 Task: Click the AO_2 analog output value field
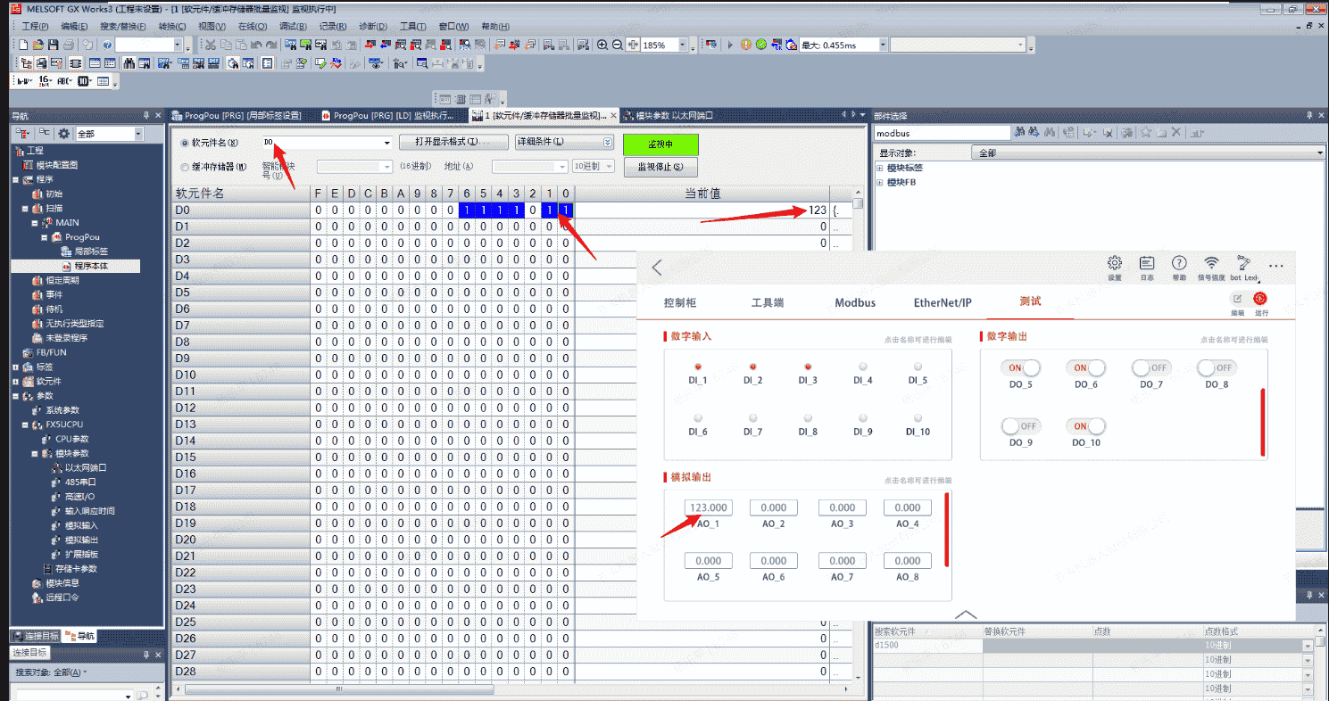tap(774, 507)
